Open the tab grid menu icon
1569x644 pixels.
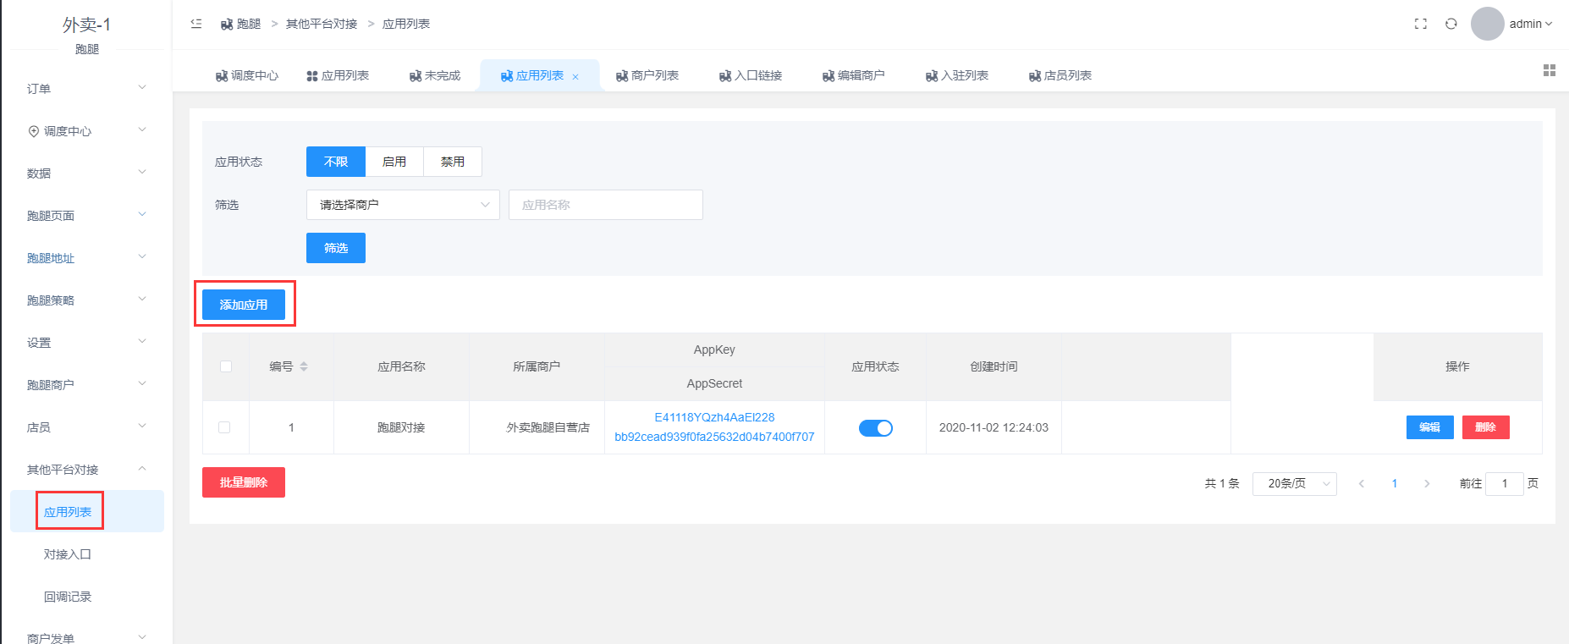click(1550, 70)
